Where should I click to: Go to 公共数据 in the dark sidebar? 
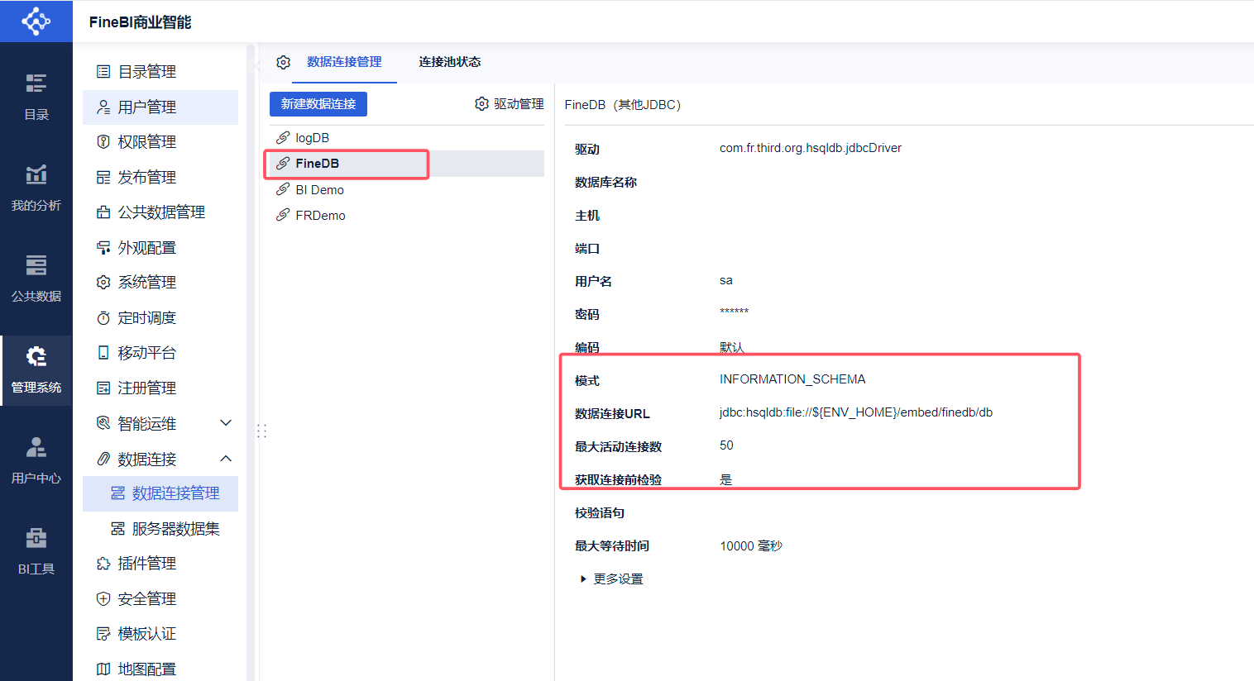[36, 279]
